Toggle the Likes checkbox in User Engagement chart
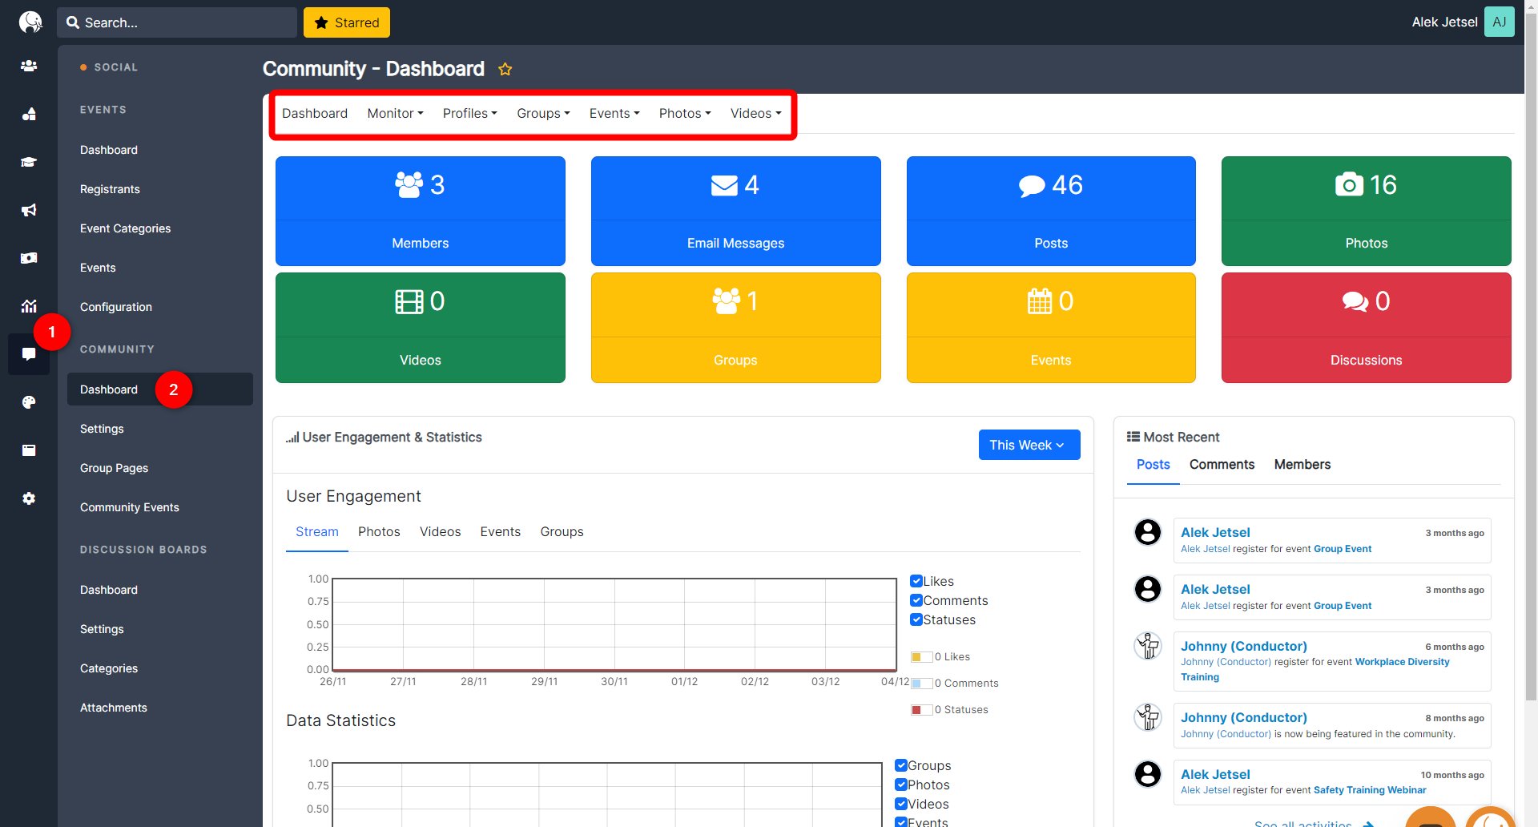The width and height of the screenshot is (1538, 827). 916,581
